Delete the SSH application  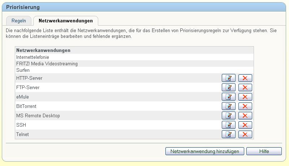pos(245,125)
